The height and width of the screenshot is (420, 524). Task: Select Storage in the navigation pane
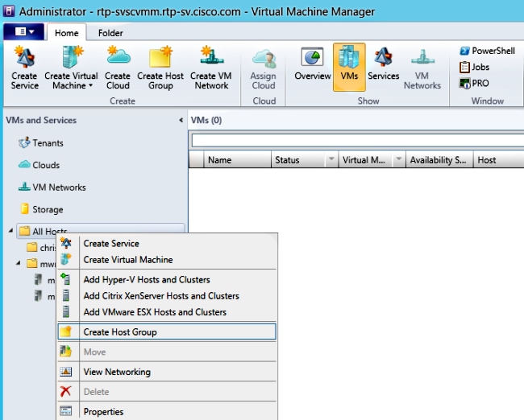pos(41,209)
